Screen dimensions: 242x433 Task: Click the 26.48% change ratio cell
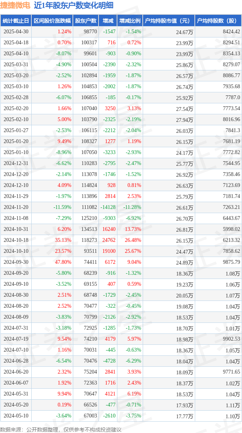[133, 240]
